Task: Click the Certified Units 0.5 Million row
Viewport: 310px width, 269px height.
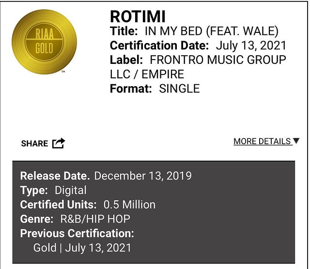Action: (x=88, y=205)
